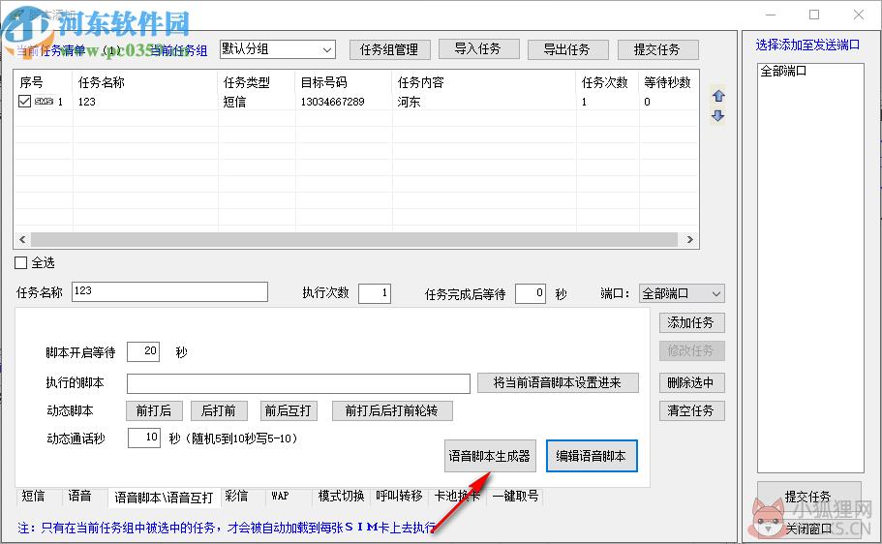Viewport: 882px width, 544px height.
Task: Click the 导出任务 button
Action: point(567,49)
